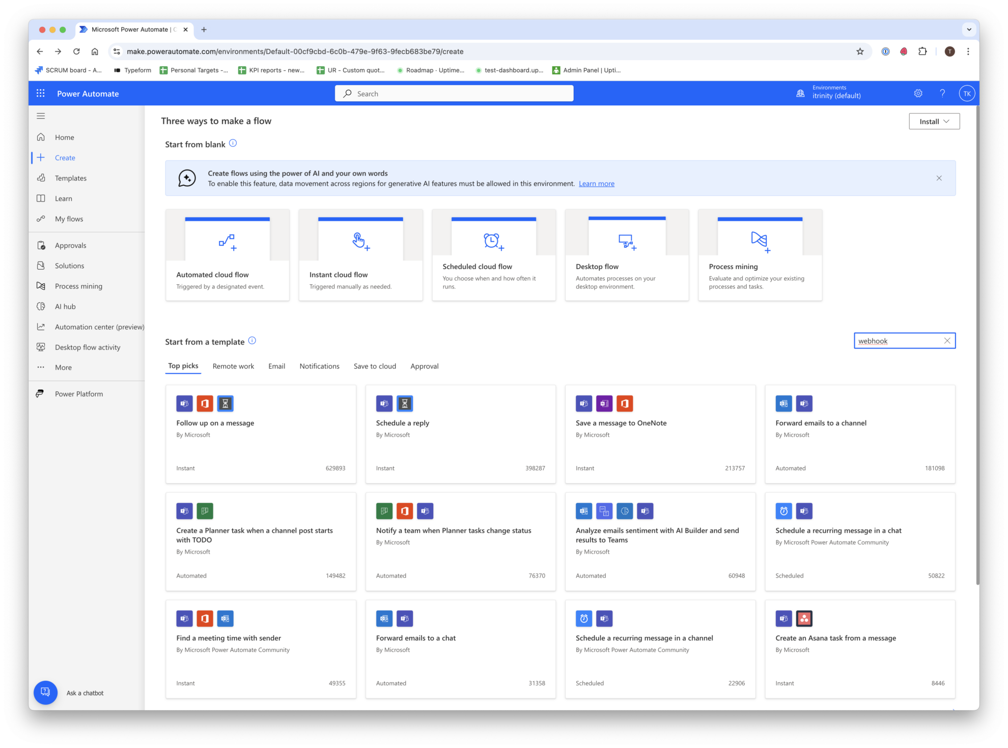Open the Ask a chatbot widget
This screenshot has height=748, width=1008.
tap(45, 693)
